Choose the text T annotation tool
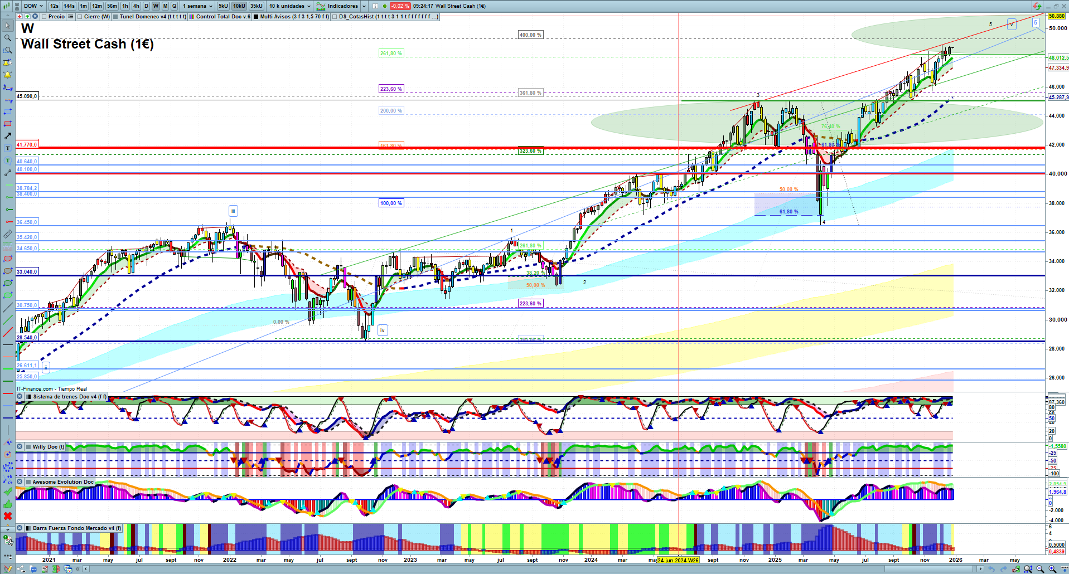1069x574 pixels. 8,148
